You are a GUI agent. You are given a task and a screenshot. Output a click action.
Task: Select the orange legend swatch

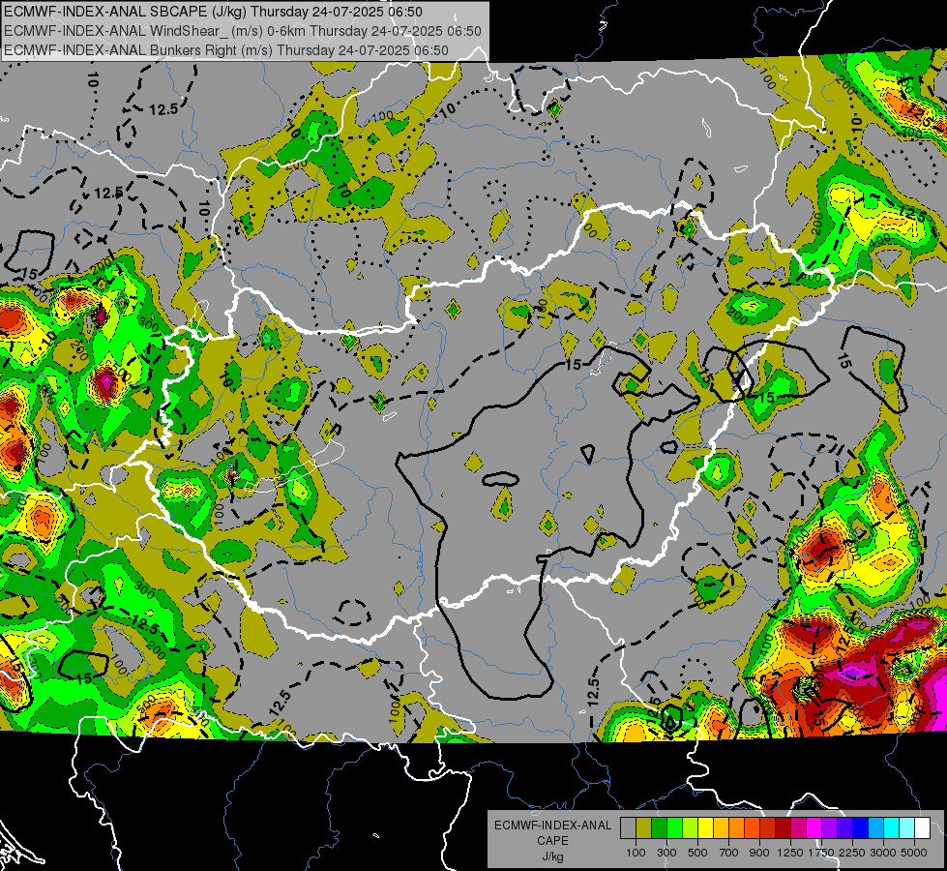[737, 828]
